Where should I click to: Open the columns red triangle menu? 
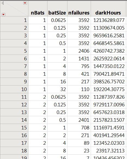[25, 3]
